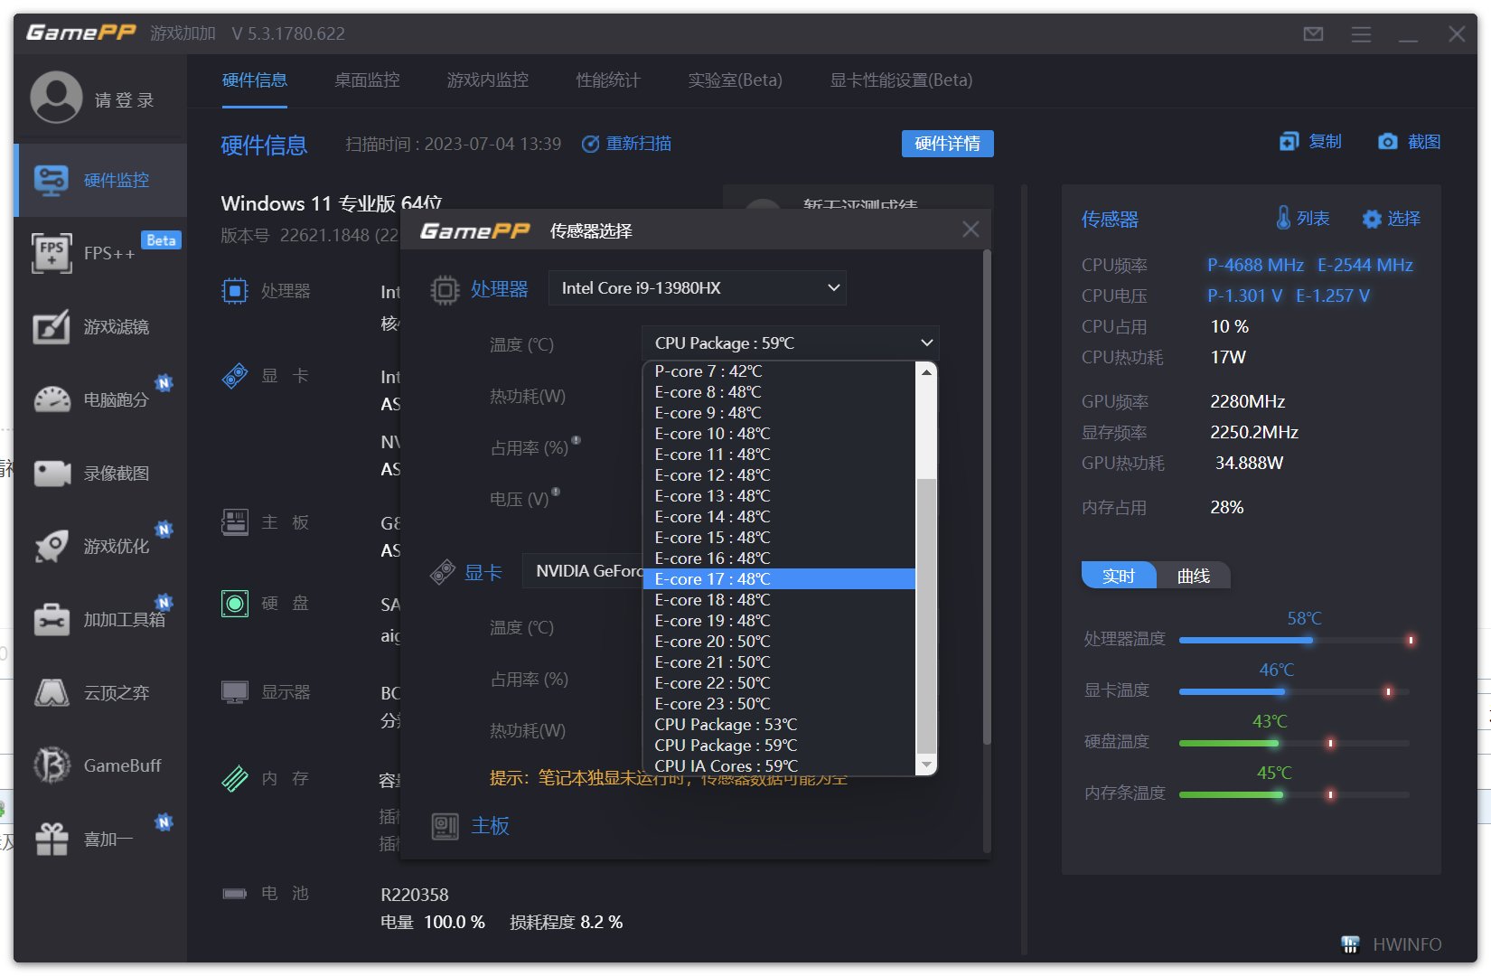Click the 处理器温度 slider bar
The width and height of the screenshot is (1491, 976).
click(1294, 640)
